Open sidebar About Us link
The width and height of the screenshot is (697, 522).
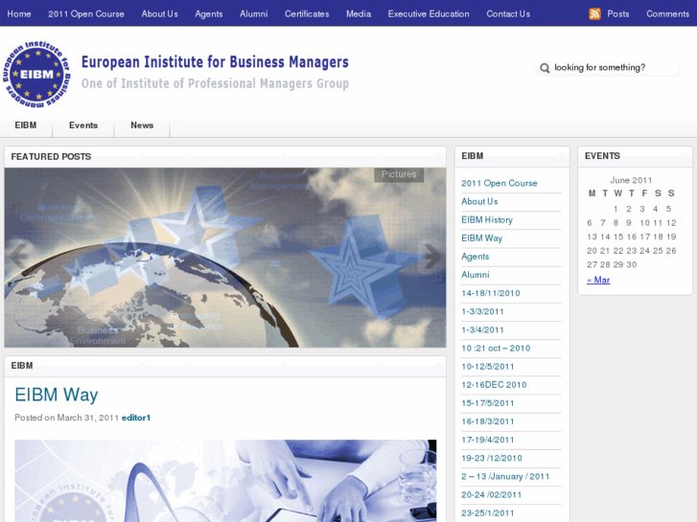(x=479, y=201)
